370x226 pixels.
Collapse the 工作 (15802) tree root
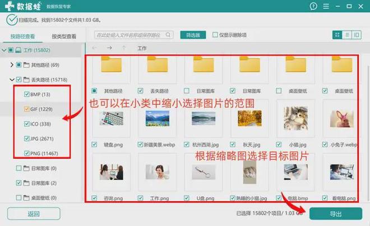(4, 50)
